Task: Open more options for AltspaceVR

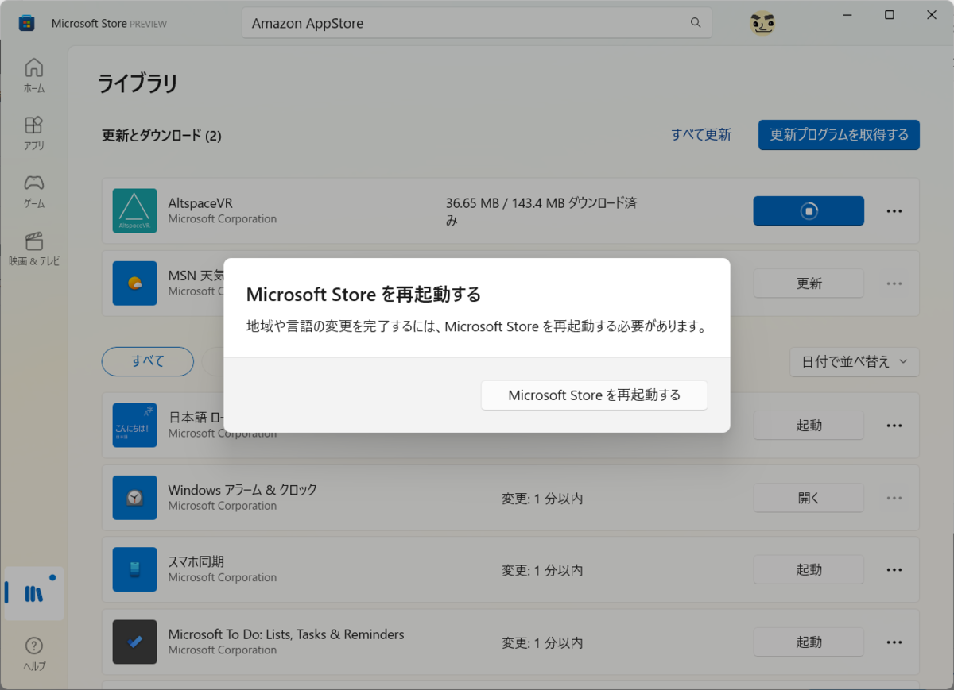Action: [894, 211]
